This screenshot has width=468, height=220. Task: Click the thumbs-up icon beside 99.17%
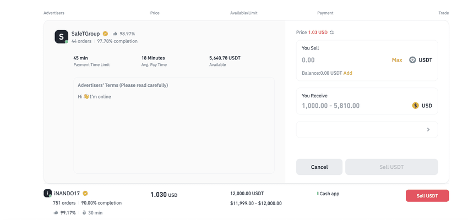click(x=56, y=213)
